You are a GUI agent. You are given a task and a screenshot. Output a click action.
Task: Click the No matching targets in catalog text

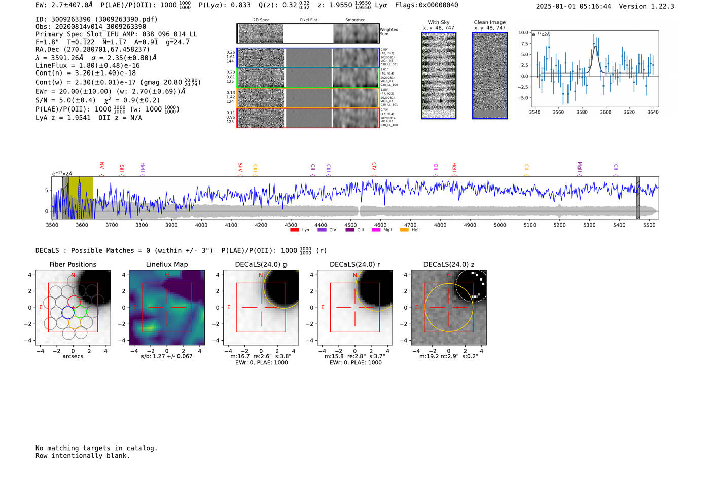coord(96,448)
